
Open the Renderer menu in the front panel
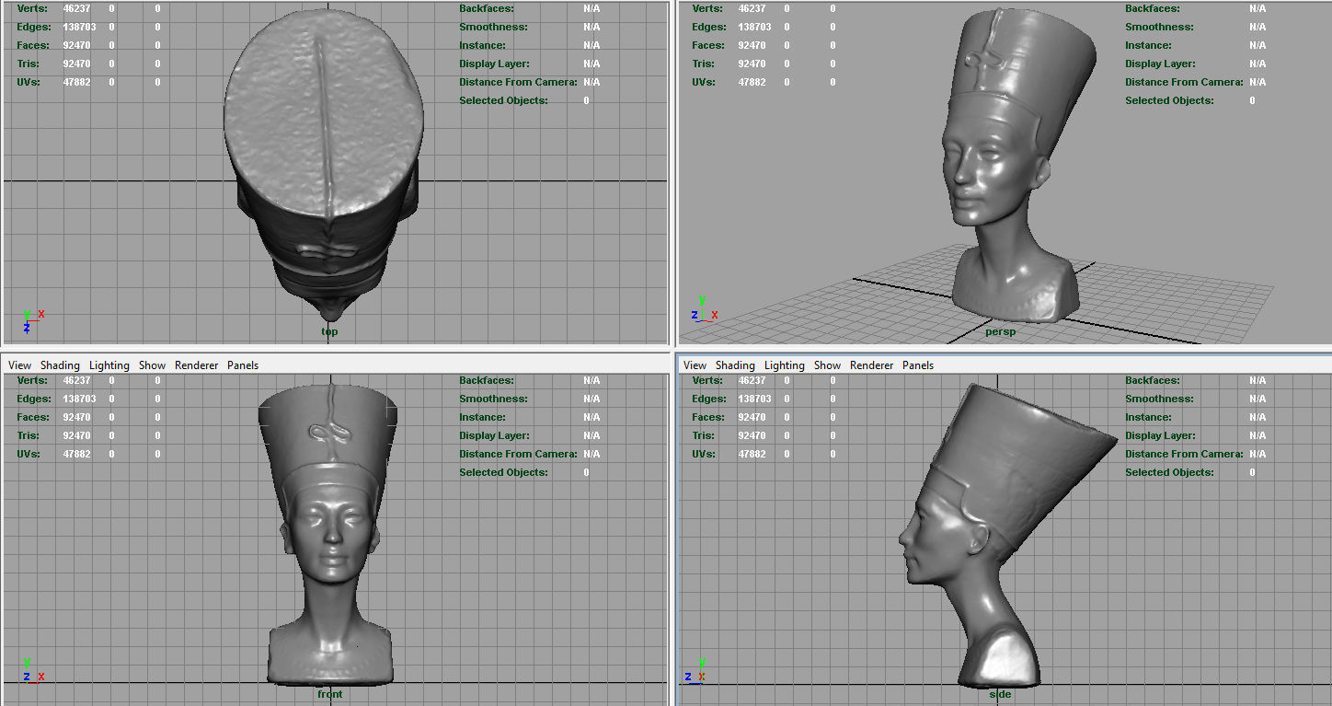tap(196, 365)
